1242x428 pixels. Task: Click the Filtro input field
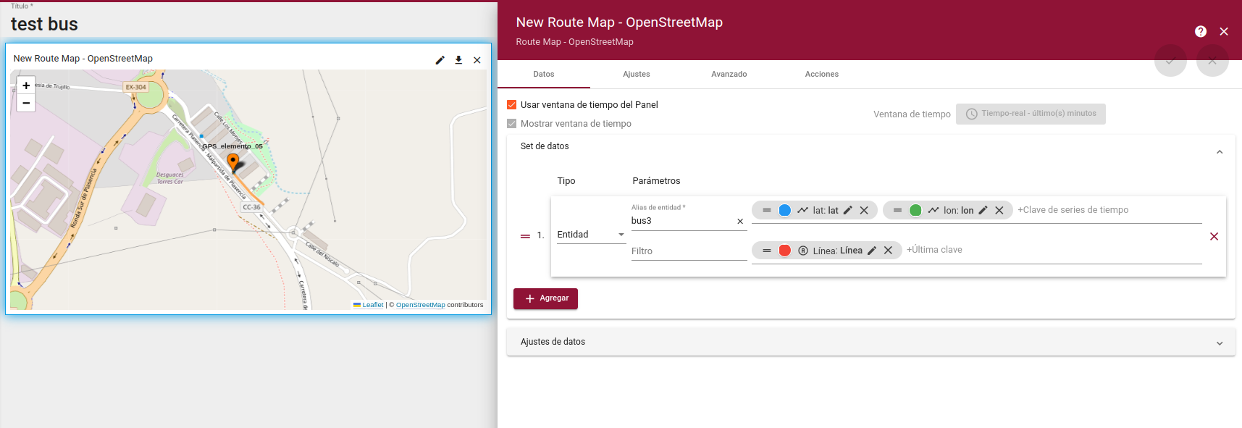pos(689,251)
